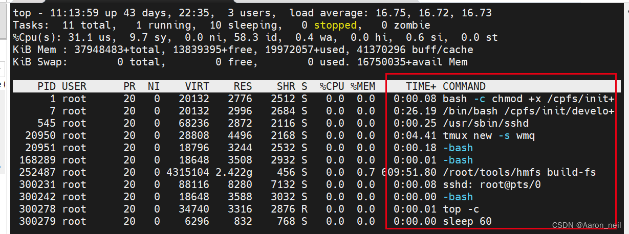This screenshot has height=234, width=629.
Task: Click PID 168289
Action: click(x=37, y=160)
